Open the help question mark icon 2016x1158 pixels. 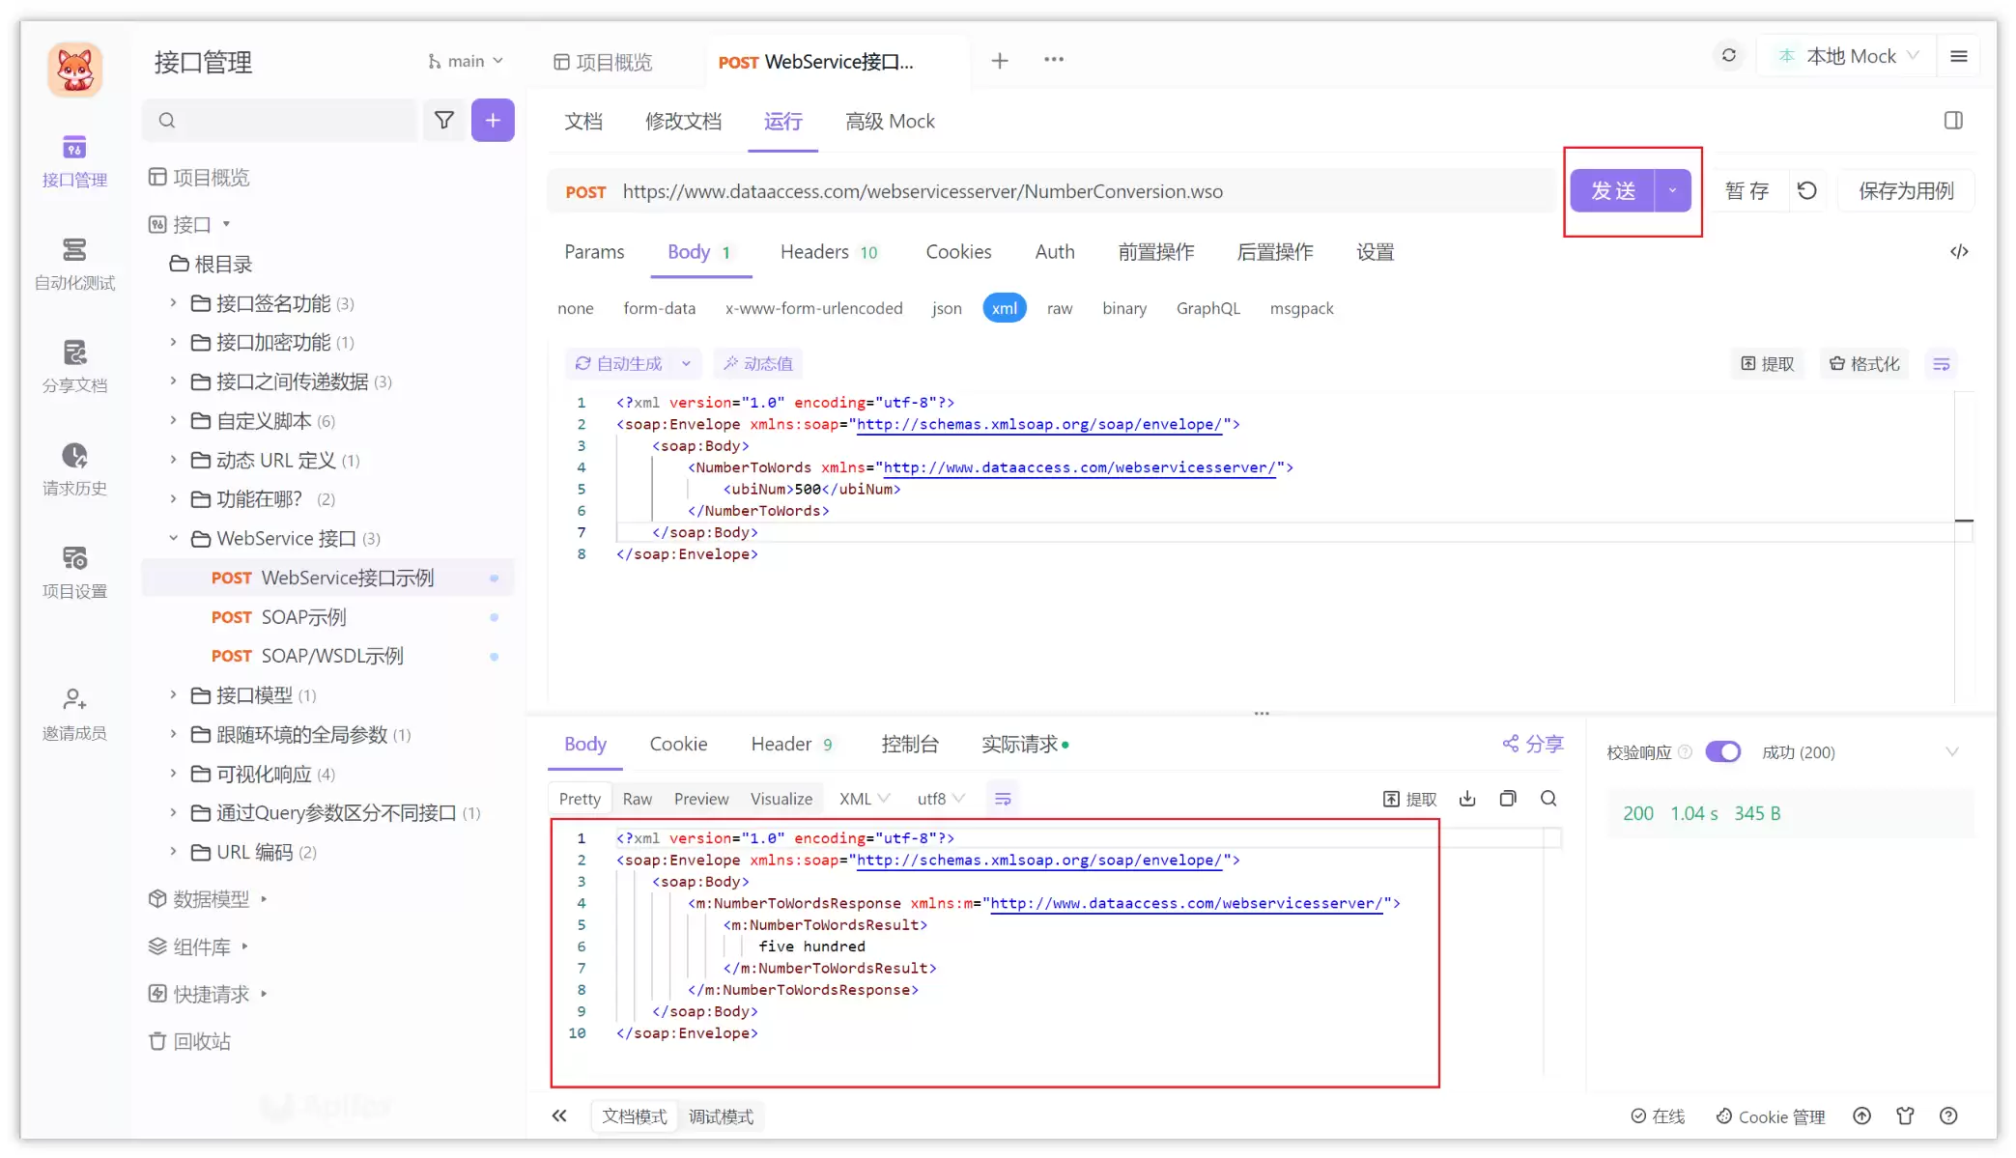pyautogui.click(x=1948, y=1116)
